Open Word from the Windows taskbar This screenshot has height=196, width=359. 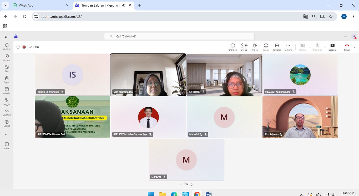click(x=209, y=194)
